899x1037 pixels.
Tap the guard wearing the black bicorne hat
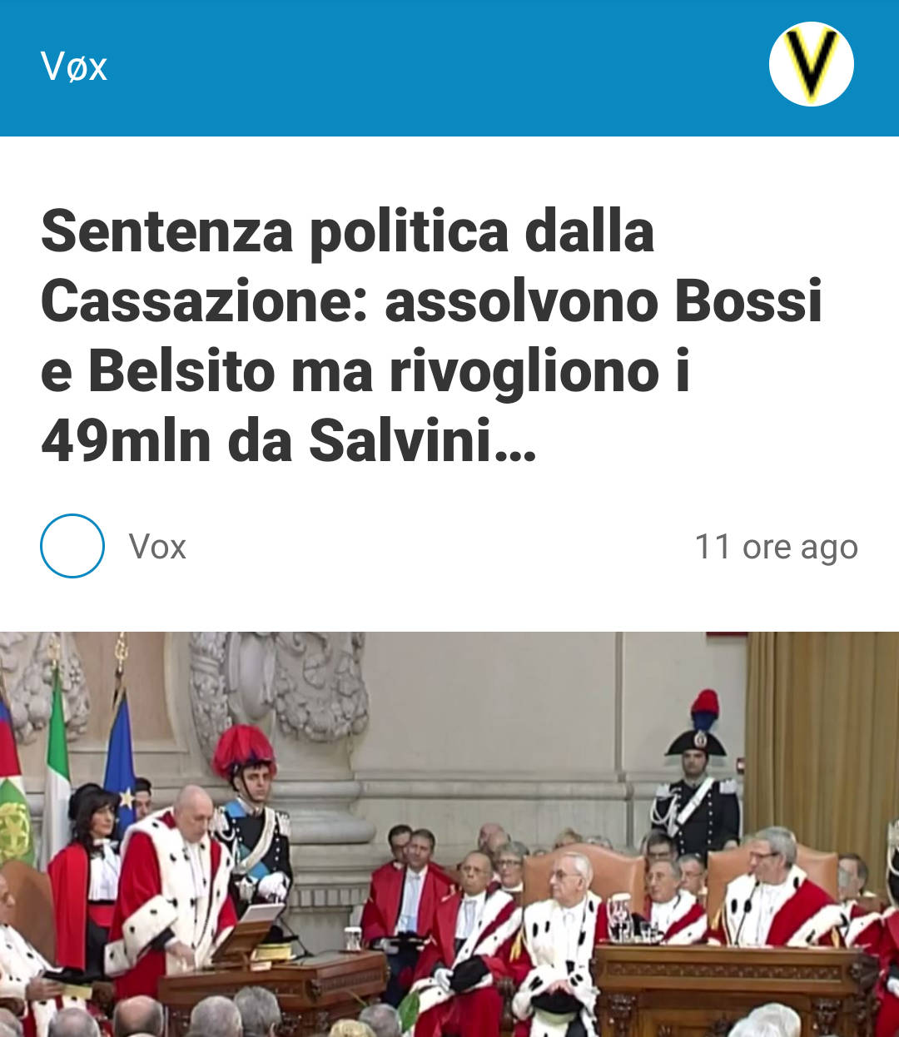[696, 778]
